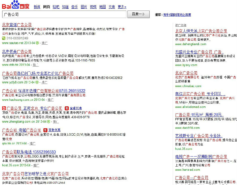This screenshot has height=185, width=237.
Task: Click the www.chinabac.com URL text
Action: coord(188,86)
